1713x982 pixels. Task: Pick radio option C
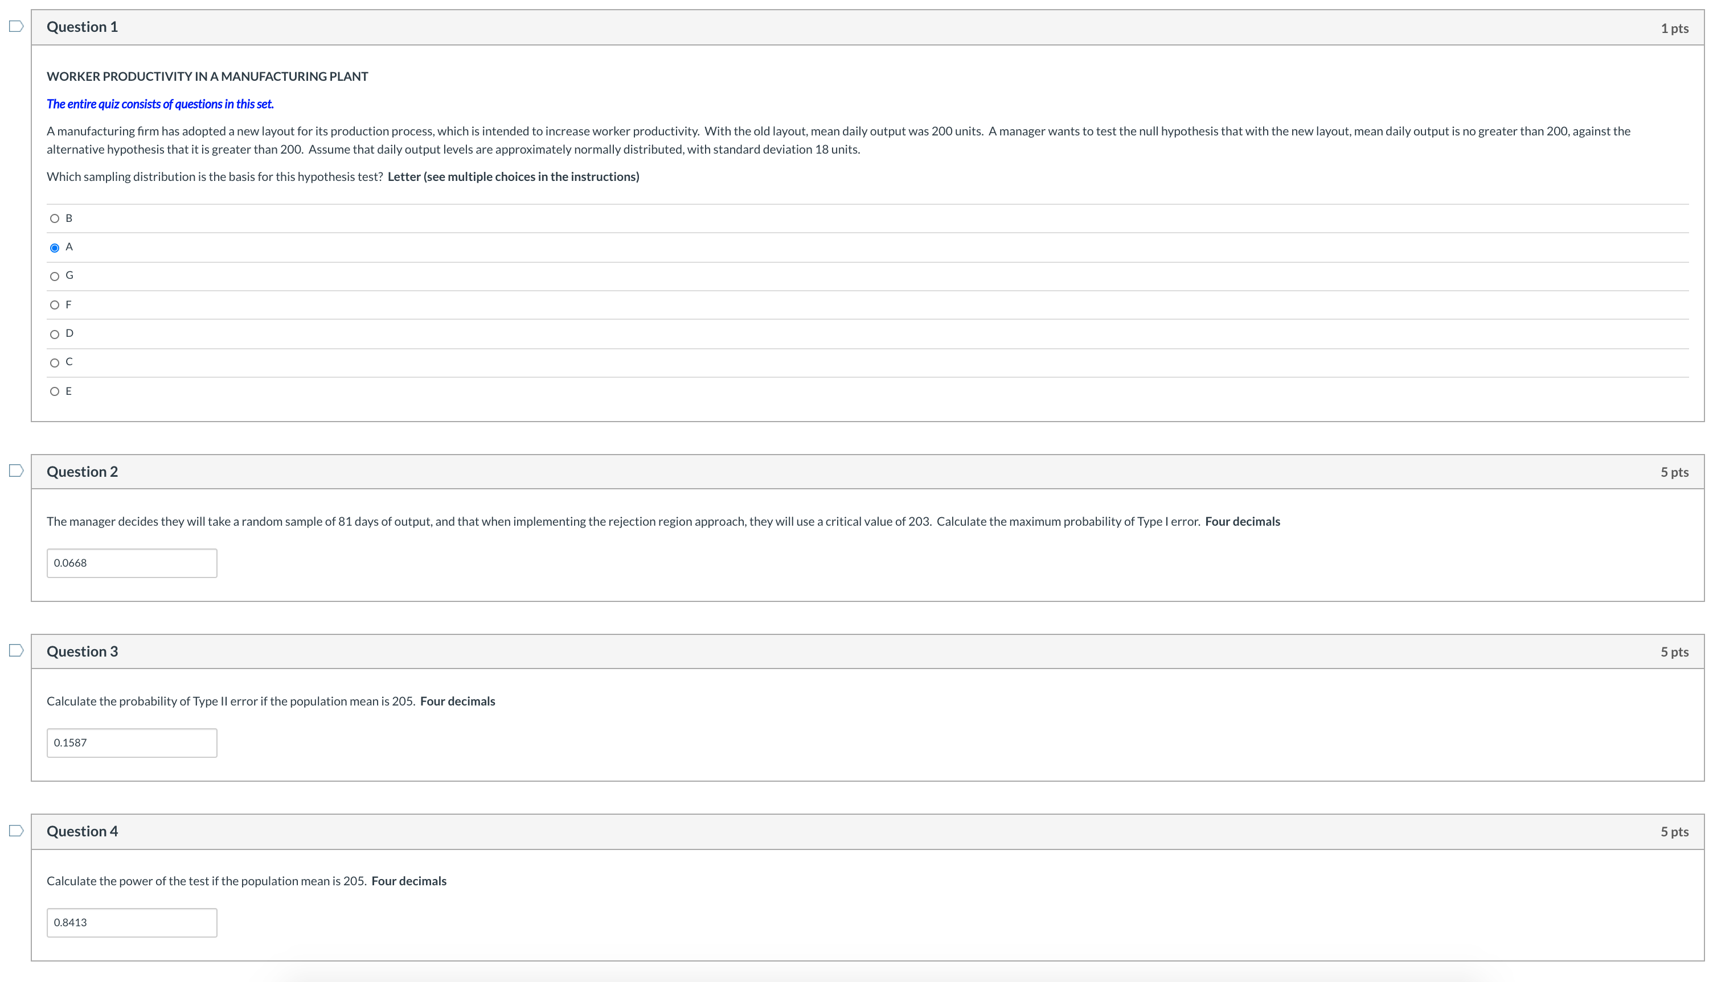[55, 363]
